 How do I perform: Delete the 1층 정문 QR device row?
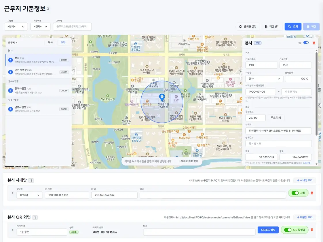(312, 230)
